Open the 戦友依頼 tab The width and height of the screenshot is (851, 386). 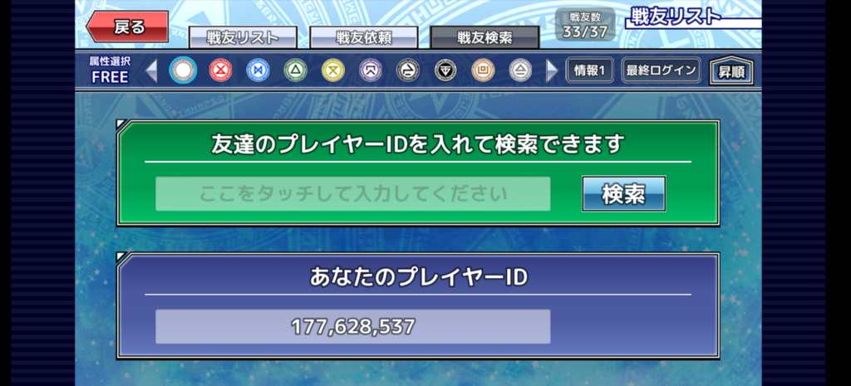coord(364,37)
